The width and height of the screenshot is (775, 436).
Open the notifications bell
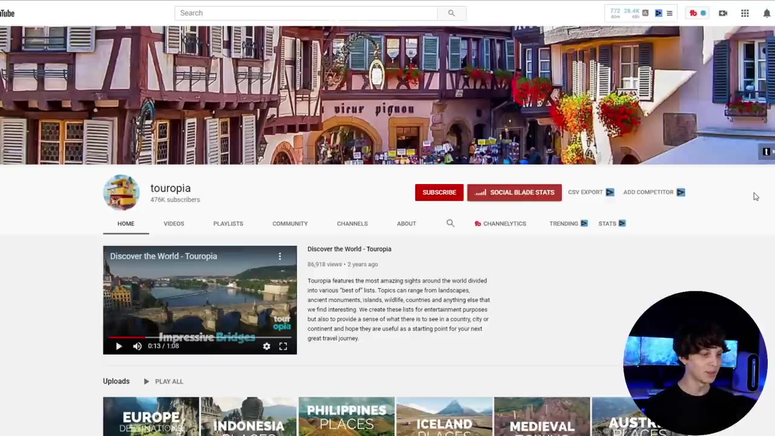(x=767, y=13)
